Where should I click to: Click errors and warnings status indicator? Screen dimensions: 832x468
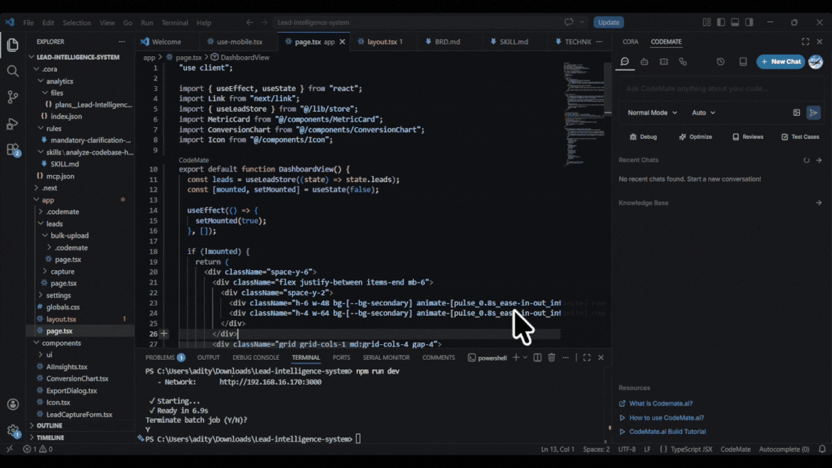click(x=38, y=449)
